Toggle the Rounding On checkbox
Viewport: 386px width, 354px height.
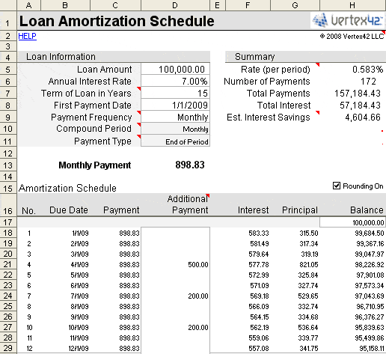(337, 186)
